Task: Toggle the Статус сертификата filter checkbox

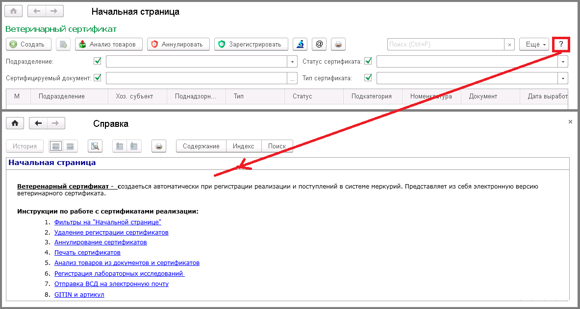Action: pos(368,61)
